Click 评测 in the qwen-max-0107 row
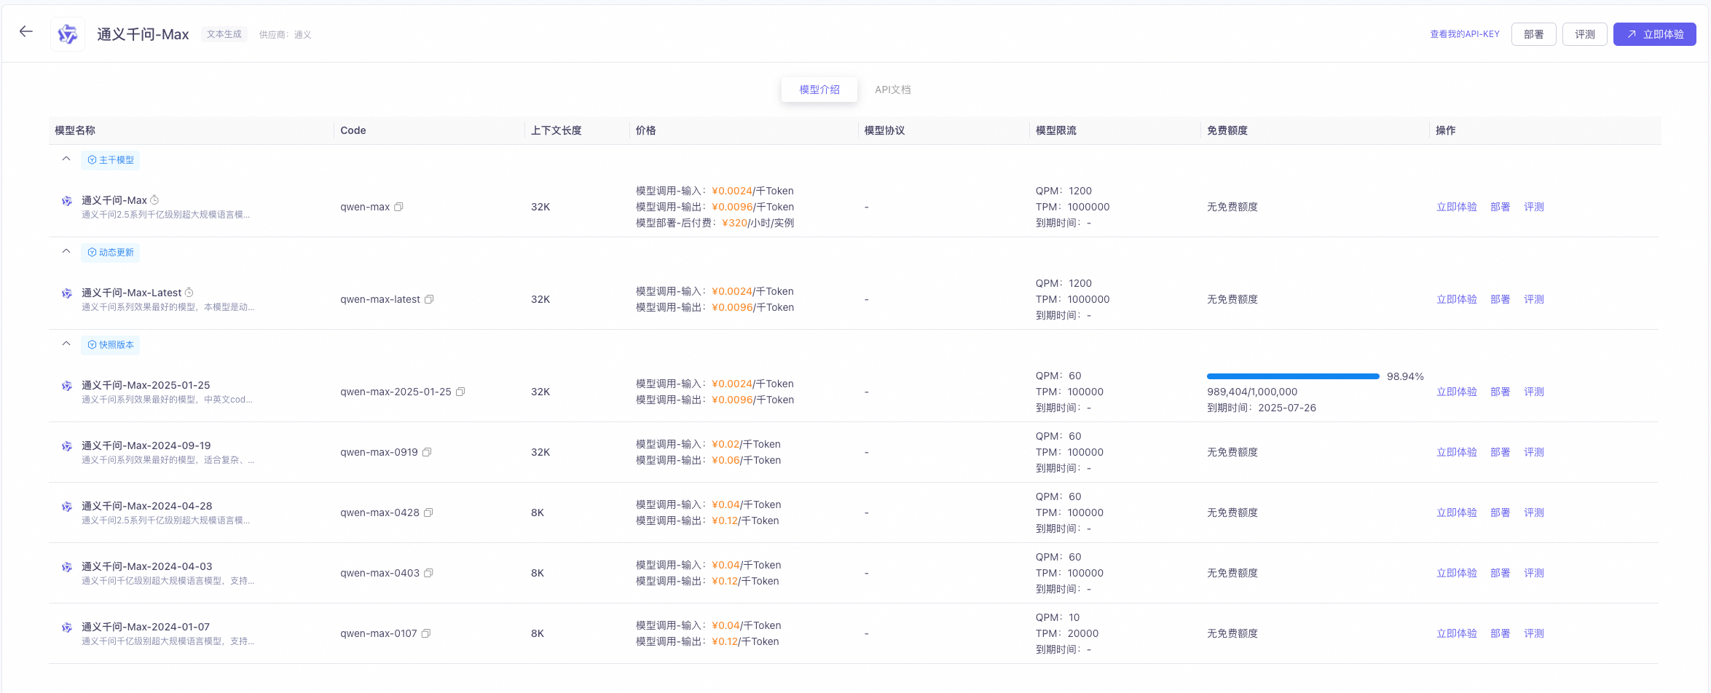The height and width of the screenshot is (693, 1711). click(x=1534, y=633)
